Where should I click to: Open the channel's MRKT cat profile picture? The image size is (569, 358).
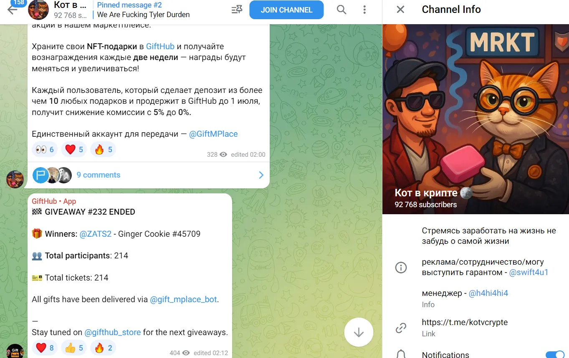coord(475,119)
